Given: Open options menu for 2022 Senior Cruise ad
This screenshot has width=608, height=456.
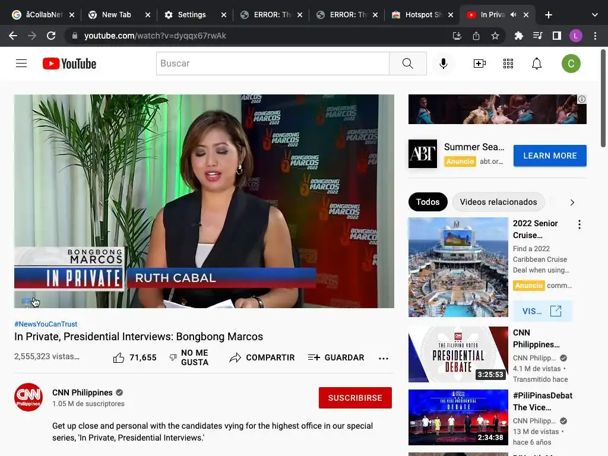Looking at the screenshot, I should pyautogui.click(x=579, y=224).
